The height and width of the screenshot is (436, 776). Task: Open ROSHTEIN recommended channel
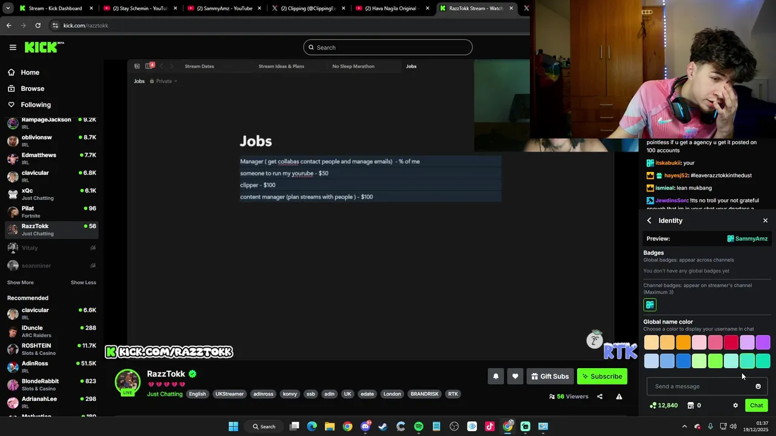[x=52, y=349]
